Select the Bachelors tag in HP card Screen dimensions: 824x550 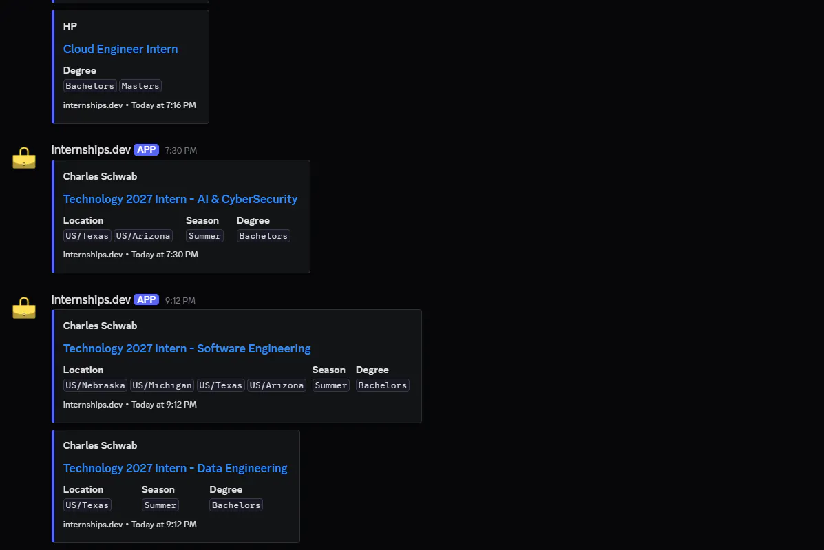click(x=90, y=85)
